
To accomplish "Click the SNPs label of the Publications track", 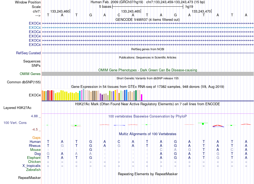I will click(36, 65).
